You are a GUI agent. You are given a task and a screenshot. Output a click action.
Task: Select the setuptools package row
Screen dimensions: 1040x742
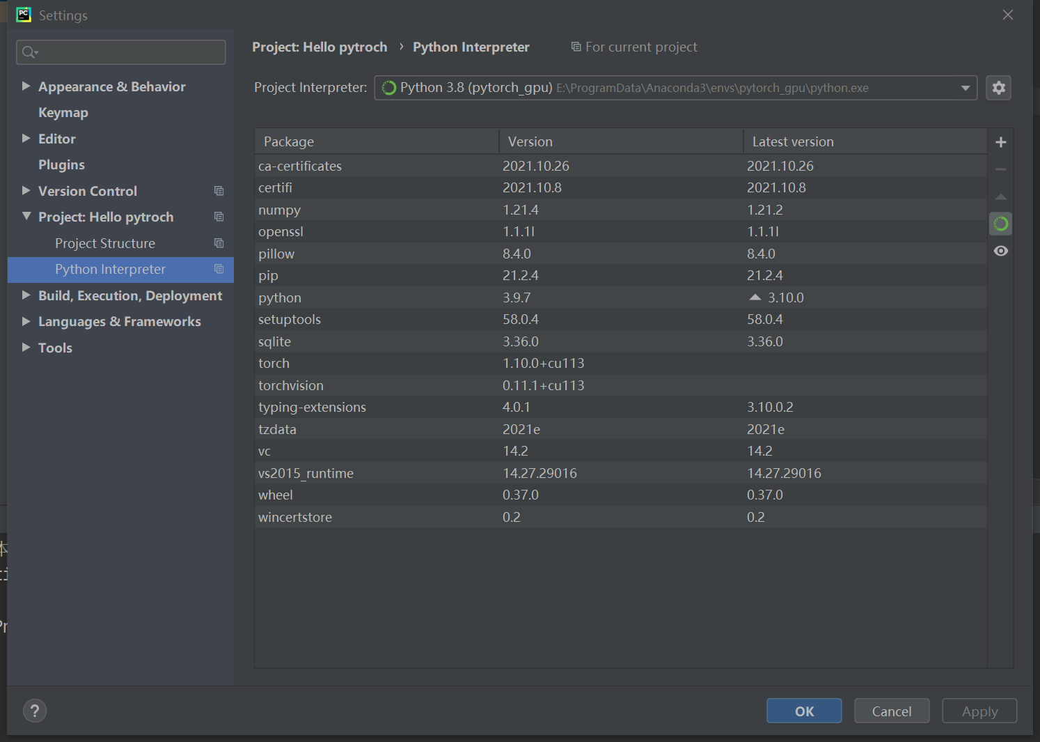[621, 319]
